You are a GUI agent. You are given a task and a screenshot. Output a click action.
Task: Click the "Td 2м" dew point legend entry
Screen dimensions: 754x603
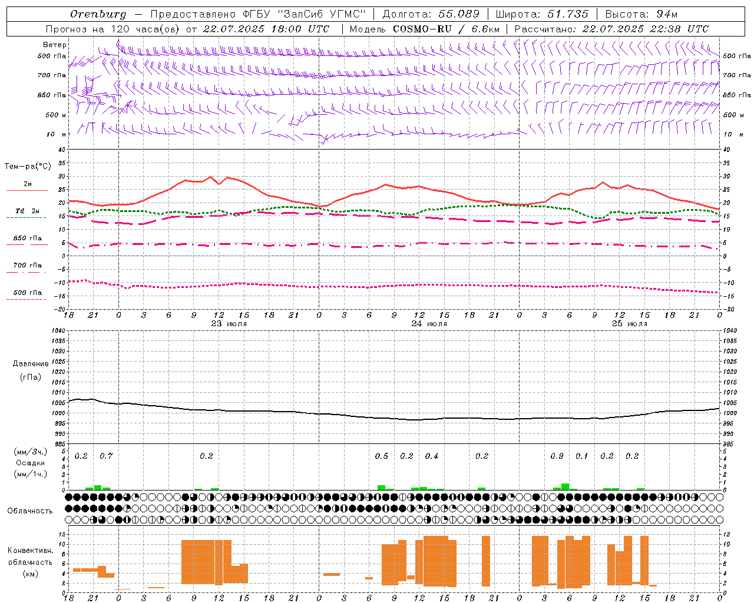coord(28,211)
